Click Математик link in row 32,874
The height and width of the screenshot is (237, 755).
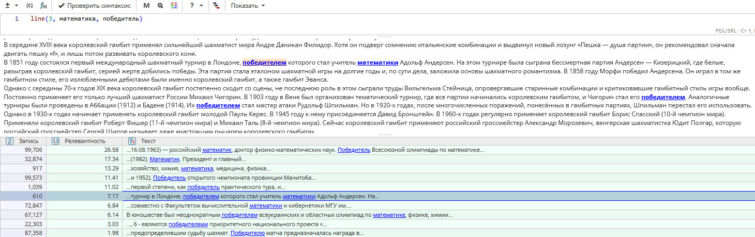(164, 159)
